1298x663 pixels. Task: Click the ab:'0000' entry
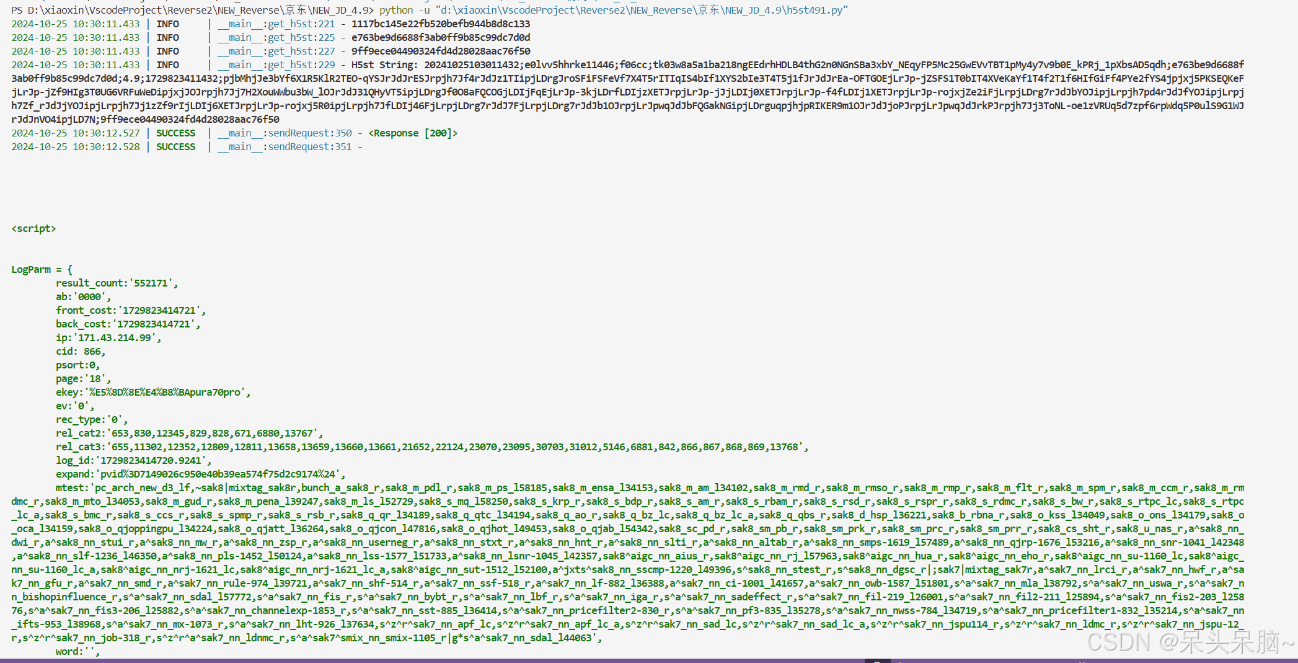(84, 296)
